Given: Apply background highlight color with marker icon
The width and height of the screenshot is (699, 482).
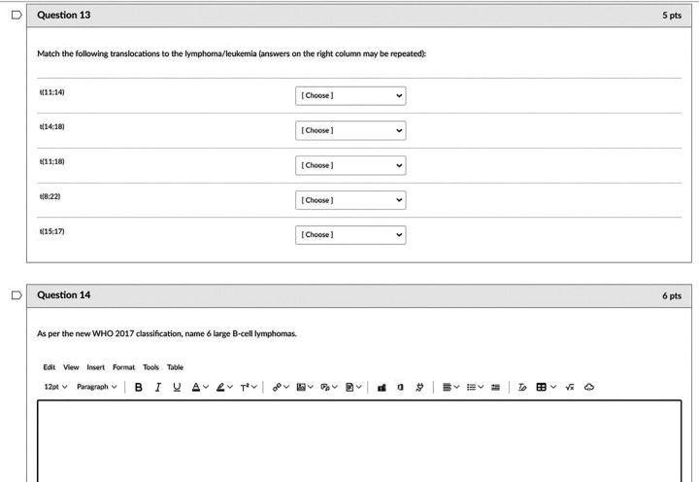Looking at the screenshot, I should pyautogui.click(x=220, y=387).
